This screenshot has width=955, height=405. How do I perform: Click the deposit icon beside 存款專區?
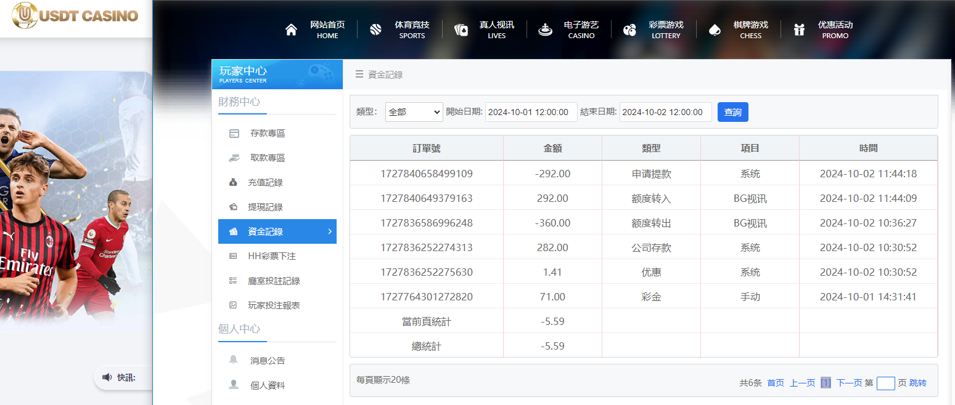click(x=234, y=133)
